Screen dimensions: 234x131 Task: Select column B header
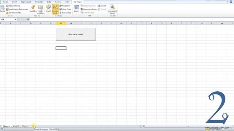[x=11, y=23]
